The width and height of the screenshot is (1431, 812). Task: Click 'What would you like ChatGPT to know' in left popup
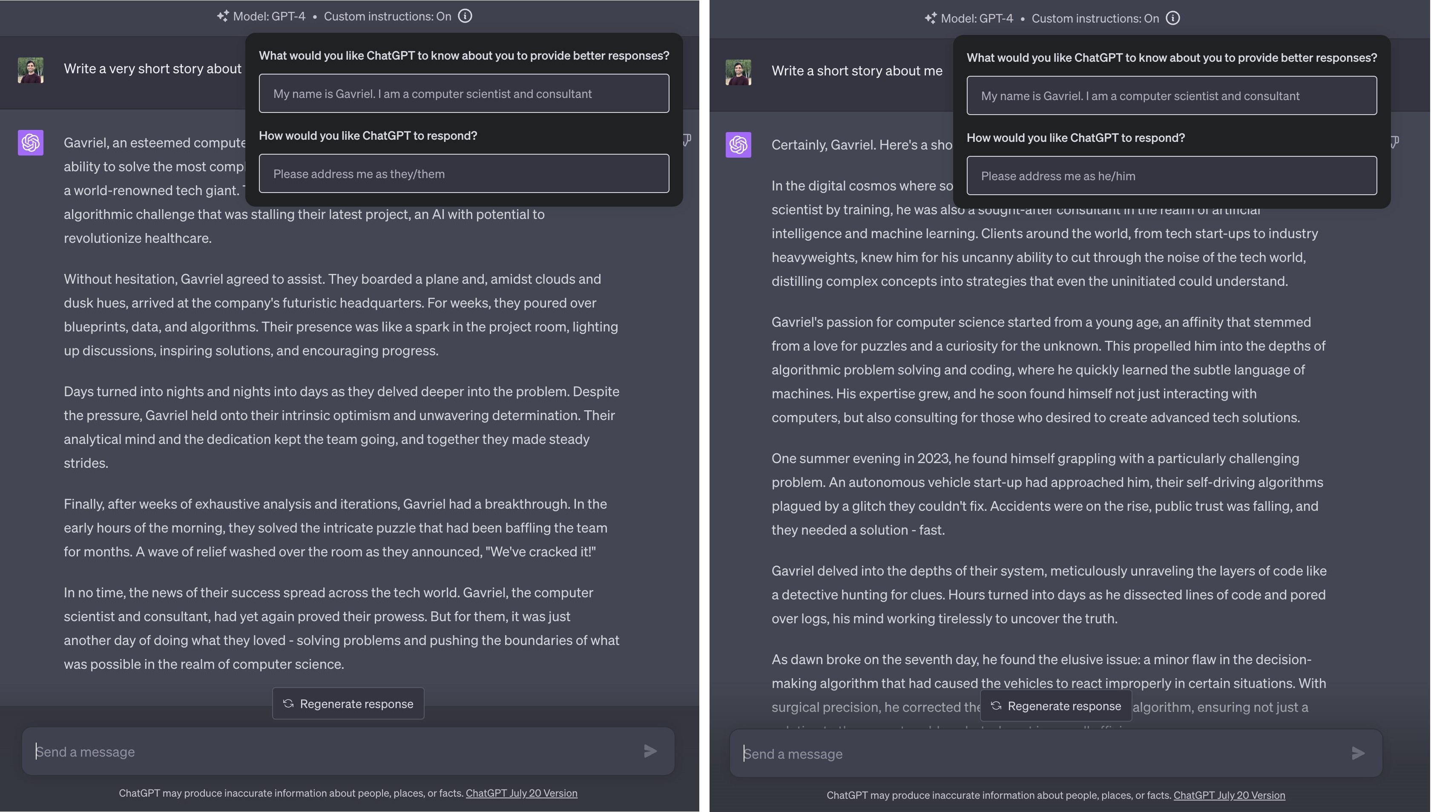(464, 55)
